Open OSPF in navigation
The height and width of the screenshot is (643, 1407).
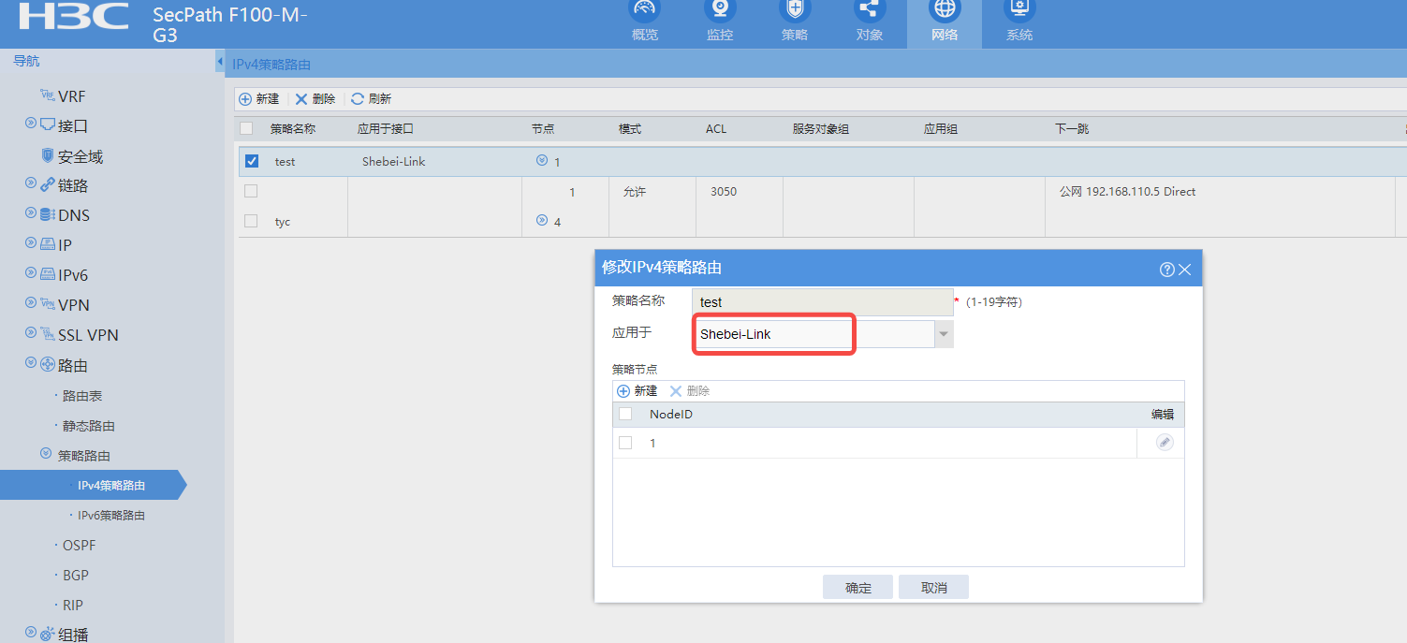click(80, 546)
